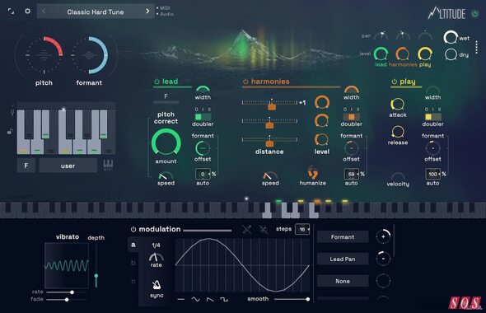The image size is (486, 313).
Task: Click the third harmony distance slider handle
Action: tap(269, 143)
